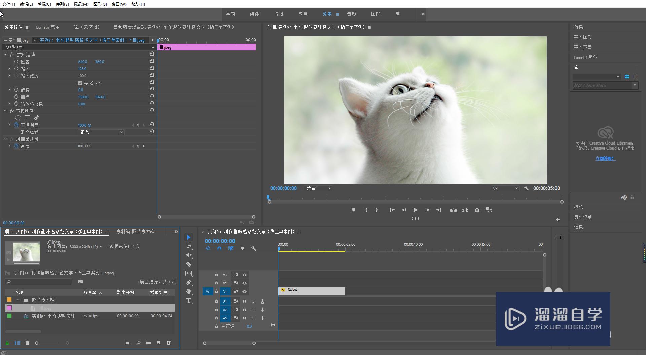Open the 基本图形 panel
The image size is (646, 355).
coord(583,37)
